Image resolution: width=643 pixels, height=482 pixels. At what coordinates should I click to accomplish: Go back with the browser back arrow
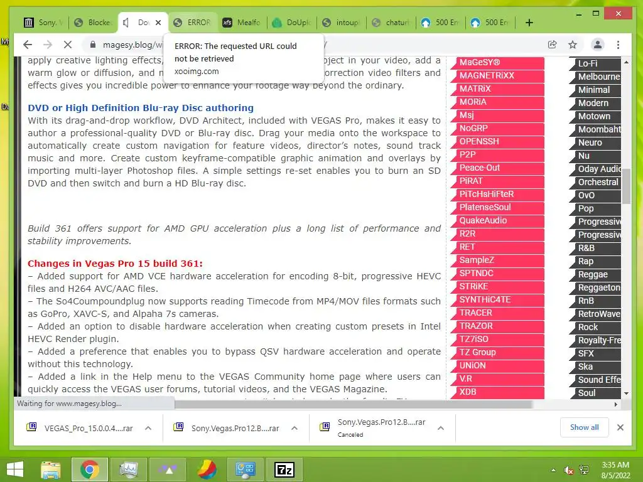point(28,45)
